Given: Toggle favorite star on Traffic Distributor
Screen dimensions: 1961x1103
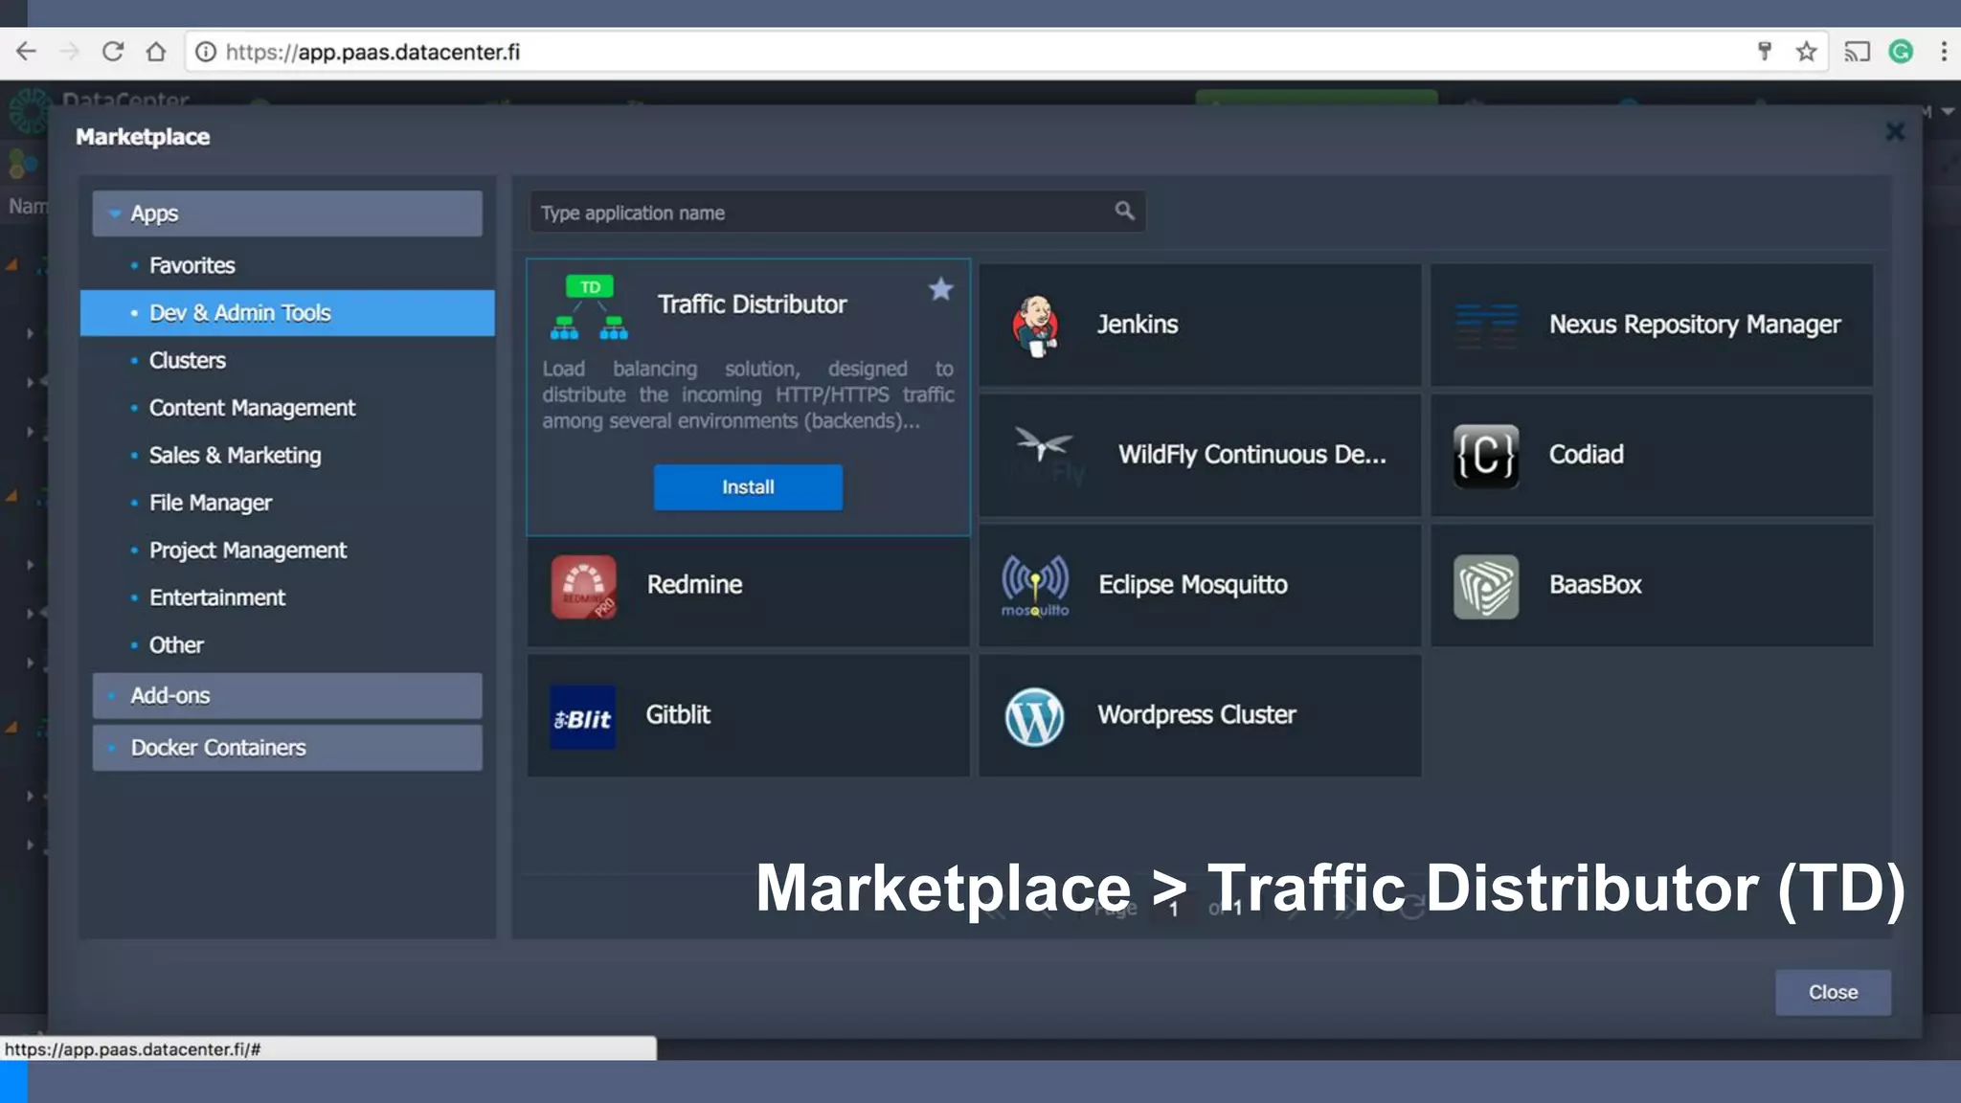Looking at the screenshot, I should pos(941,289).
